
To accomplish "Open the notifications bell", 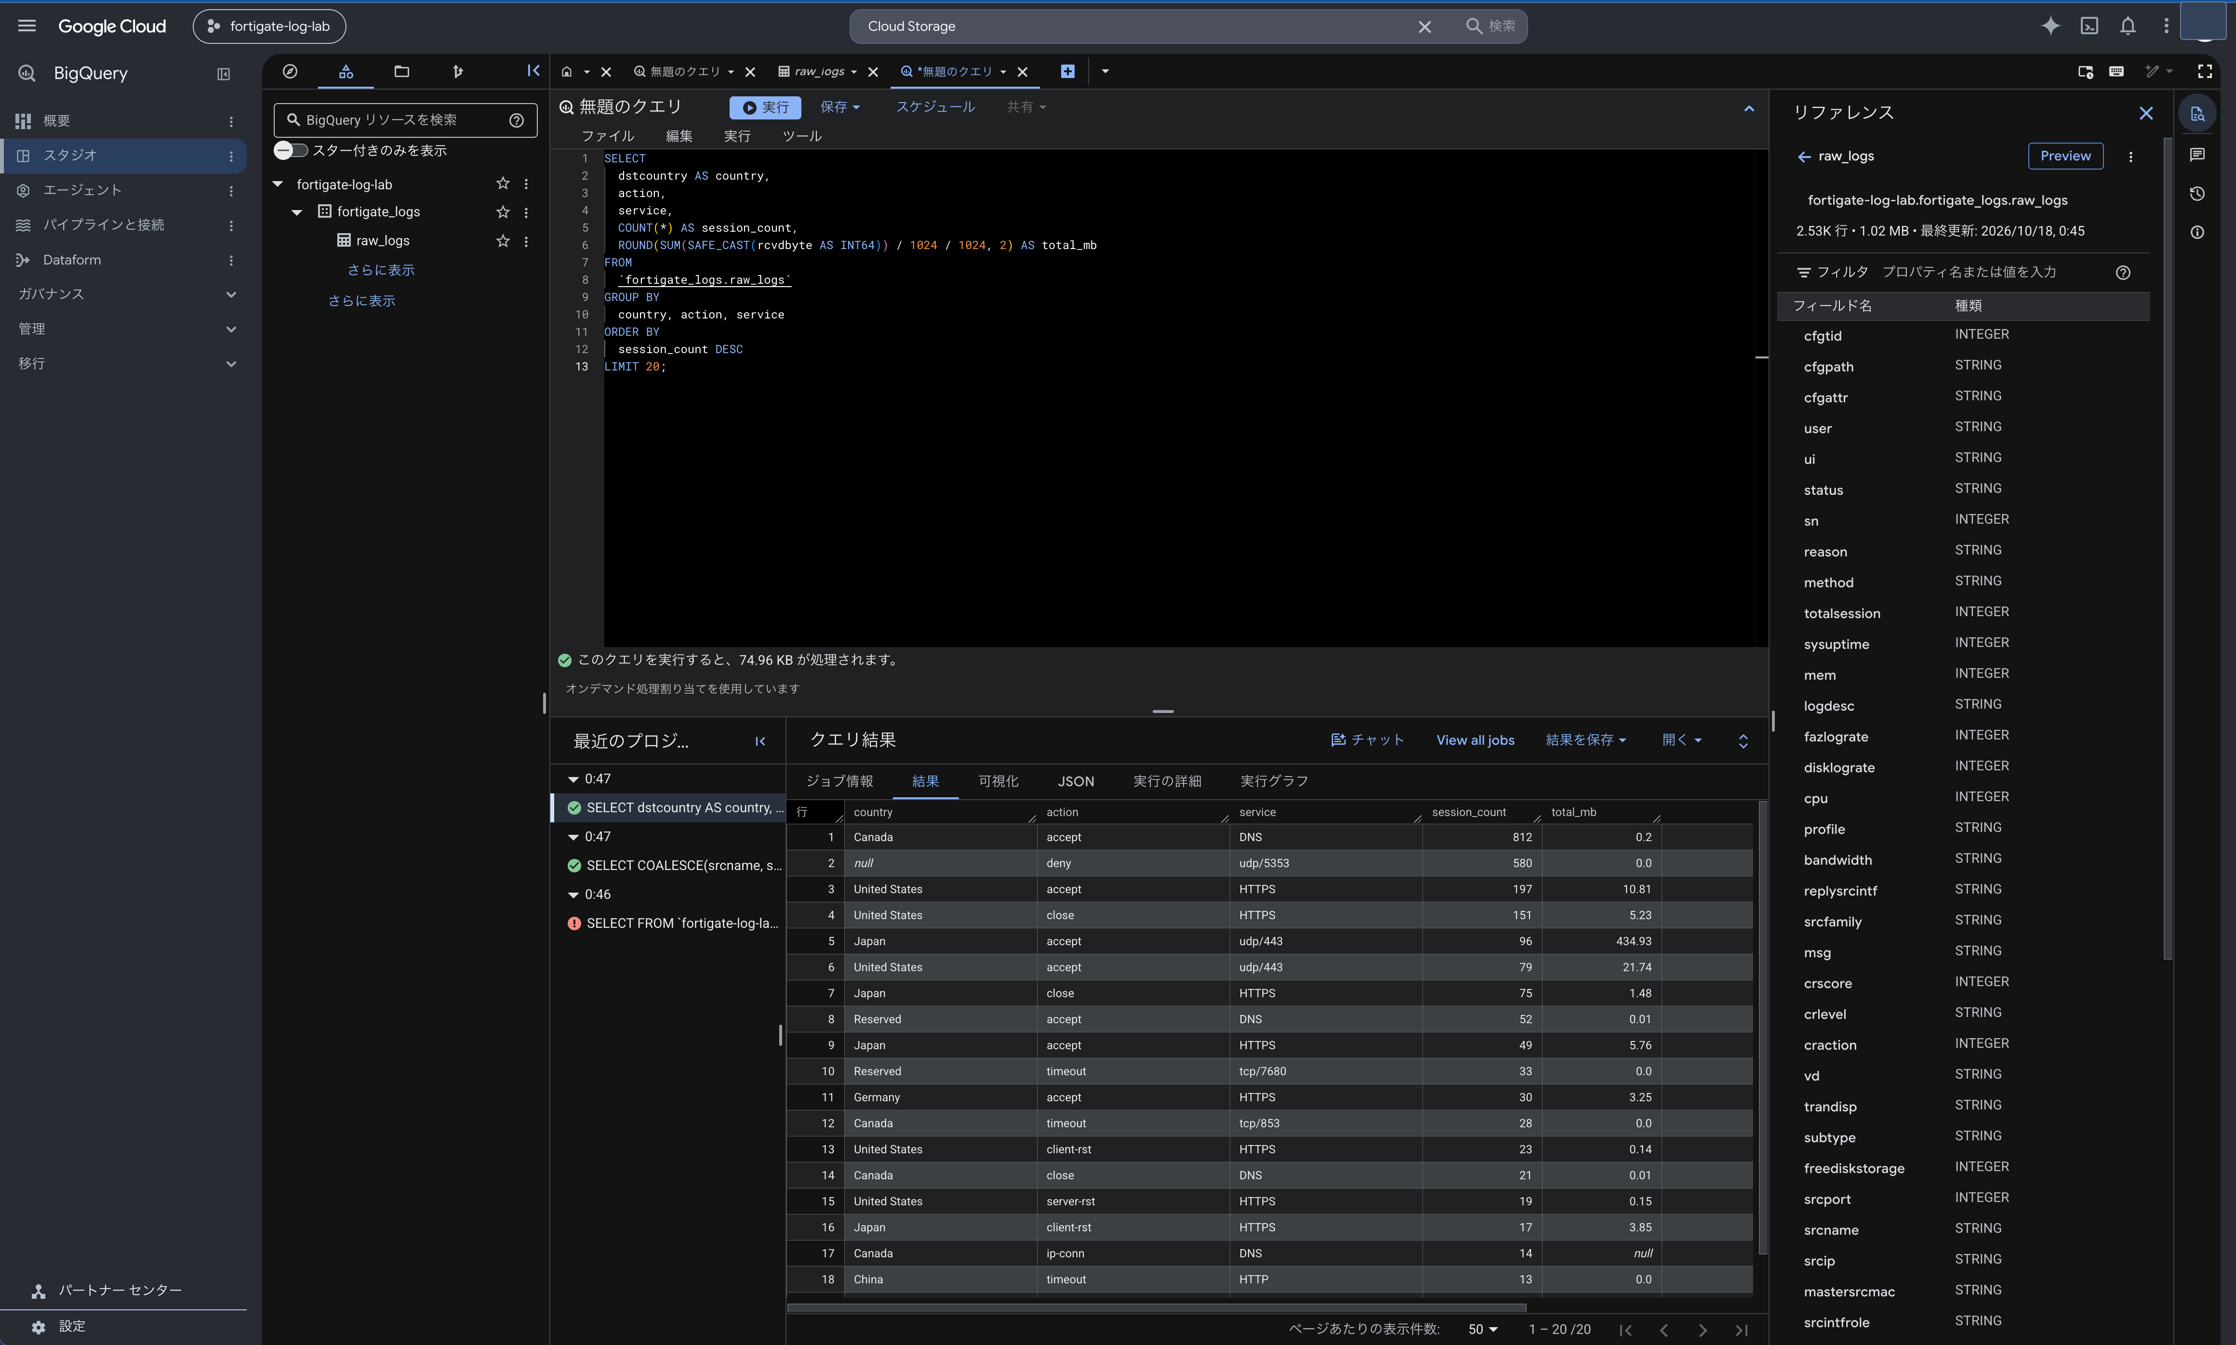I will [x=2128, y=26].
